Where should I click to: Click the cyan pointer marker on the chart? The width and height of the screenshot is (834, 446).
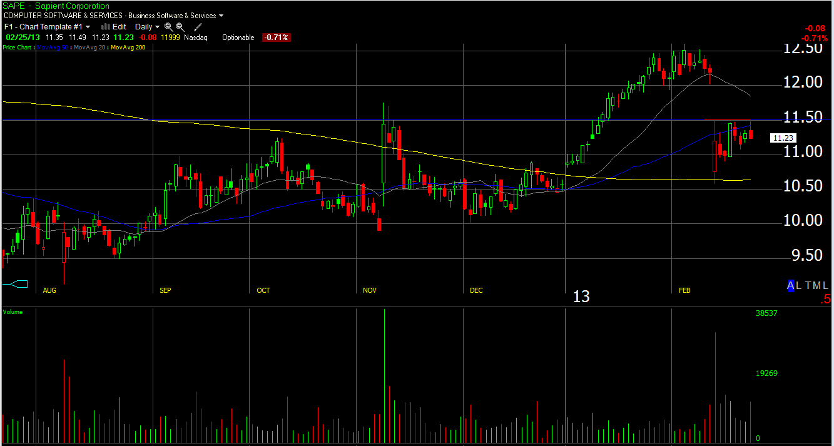pyautogui.click(x=15, y=285)
